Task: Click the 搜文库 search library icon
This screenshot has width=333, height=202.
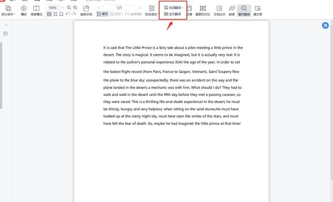Action: point(258,10)
